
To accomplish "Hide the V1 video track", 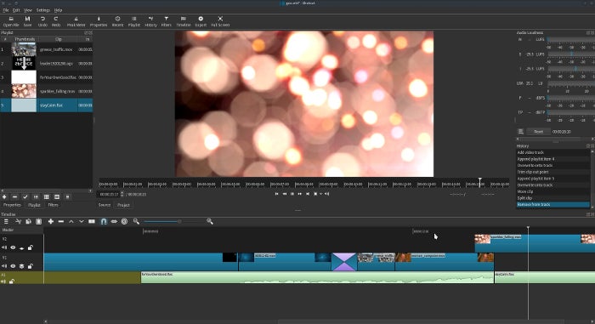I will pos(13,266).
